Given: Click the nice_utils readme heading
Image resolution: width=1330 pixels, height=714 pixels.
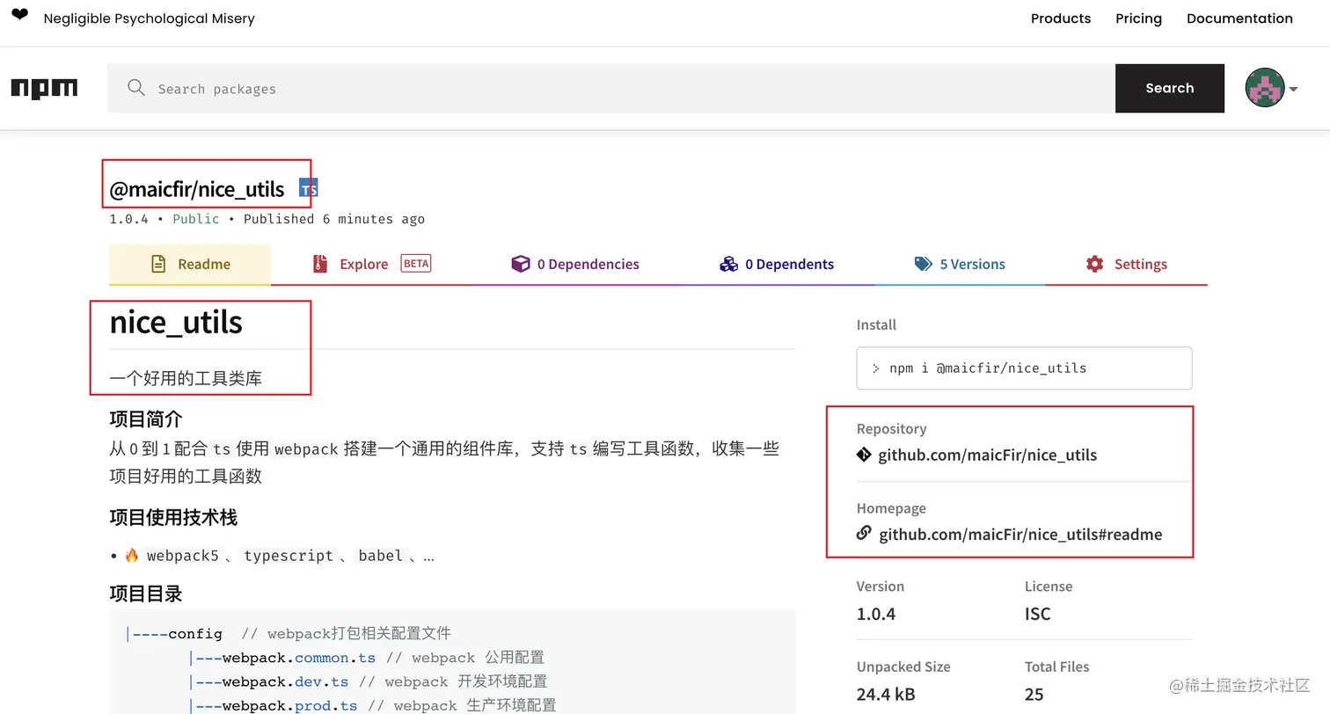Looking at the screenshot, I should [x=176, y=322].
